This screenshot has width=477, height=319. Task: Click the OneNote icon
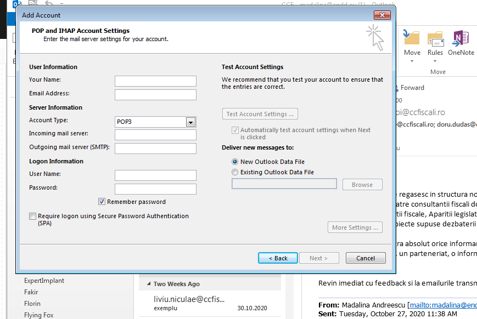(461, 39)
